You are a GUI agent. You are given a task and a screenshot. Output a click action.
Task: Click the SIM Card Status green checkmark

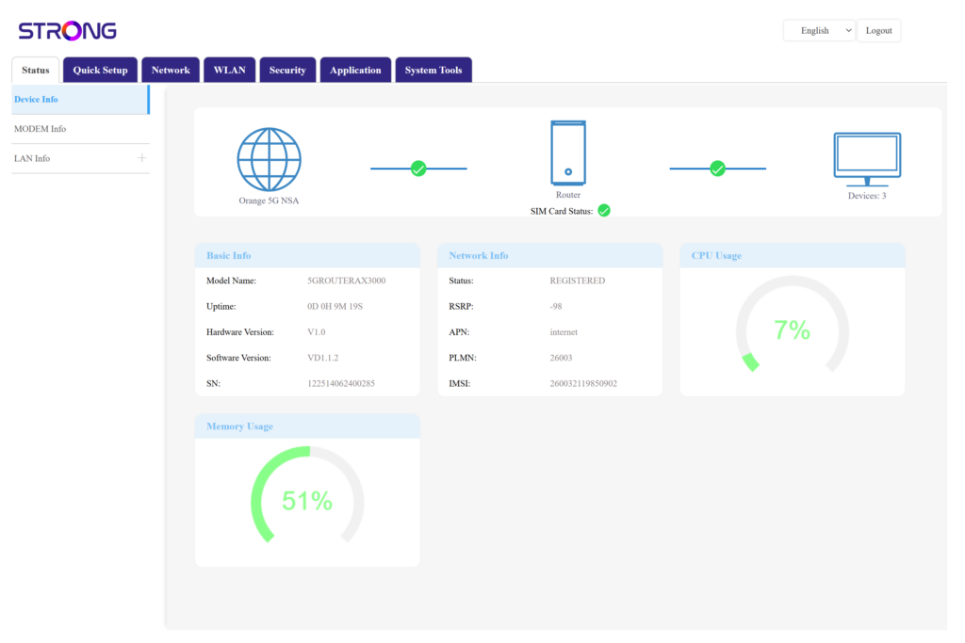point(604,211)
